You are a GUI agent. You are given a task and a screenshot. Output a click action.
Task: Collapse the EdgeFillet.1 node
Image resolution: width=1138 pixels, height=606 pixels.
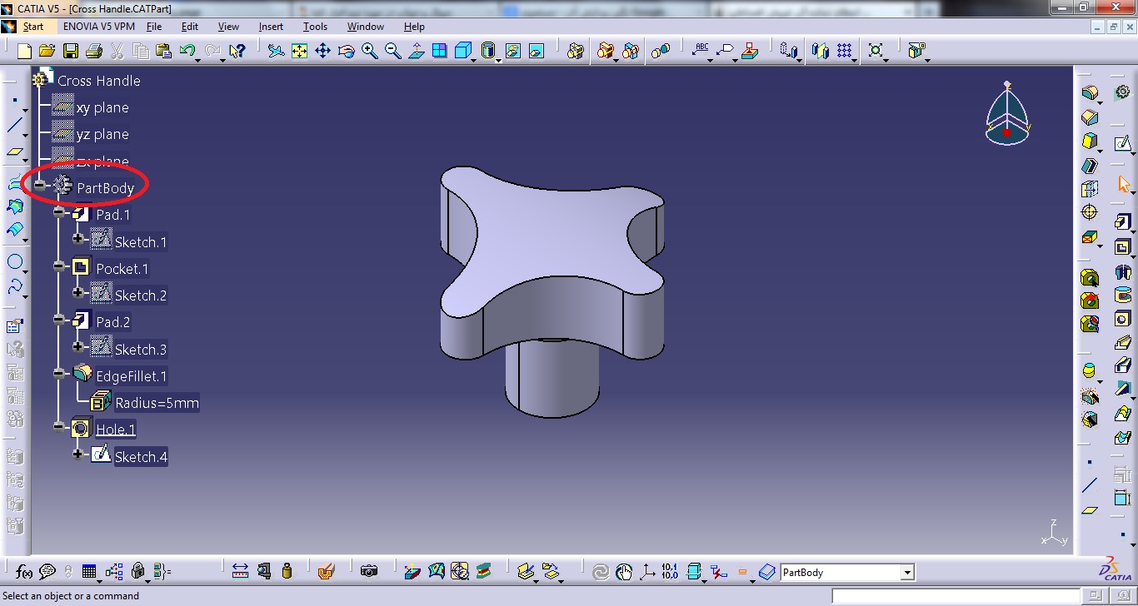tap(59, 374)
